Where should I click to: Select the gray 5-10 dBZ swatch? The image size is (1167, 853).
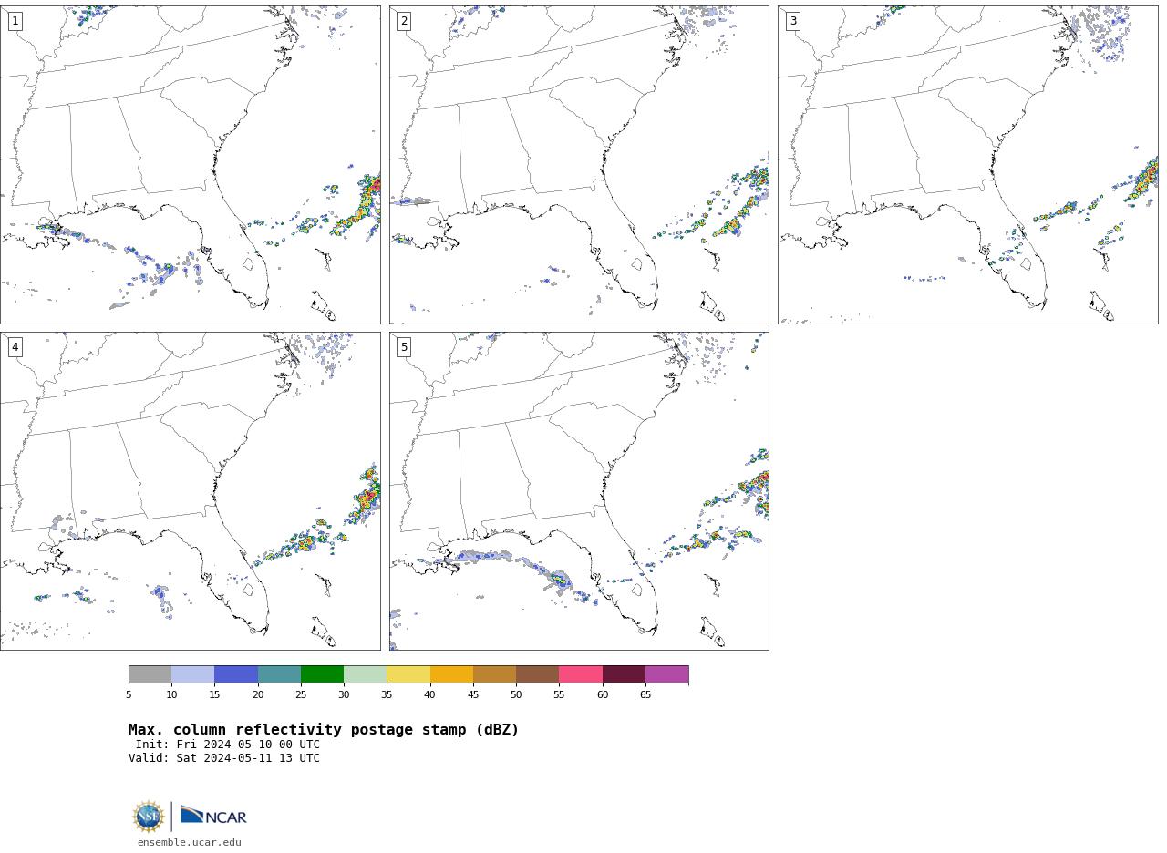tap(150, 674)
